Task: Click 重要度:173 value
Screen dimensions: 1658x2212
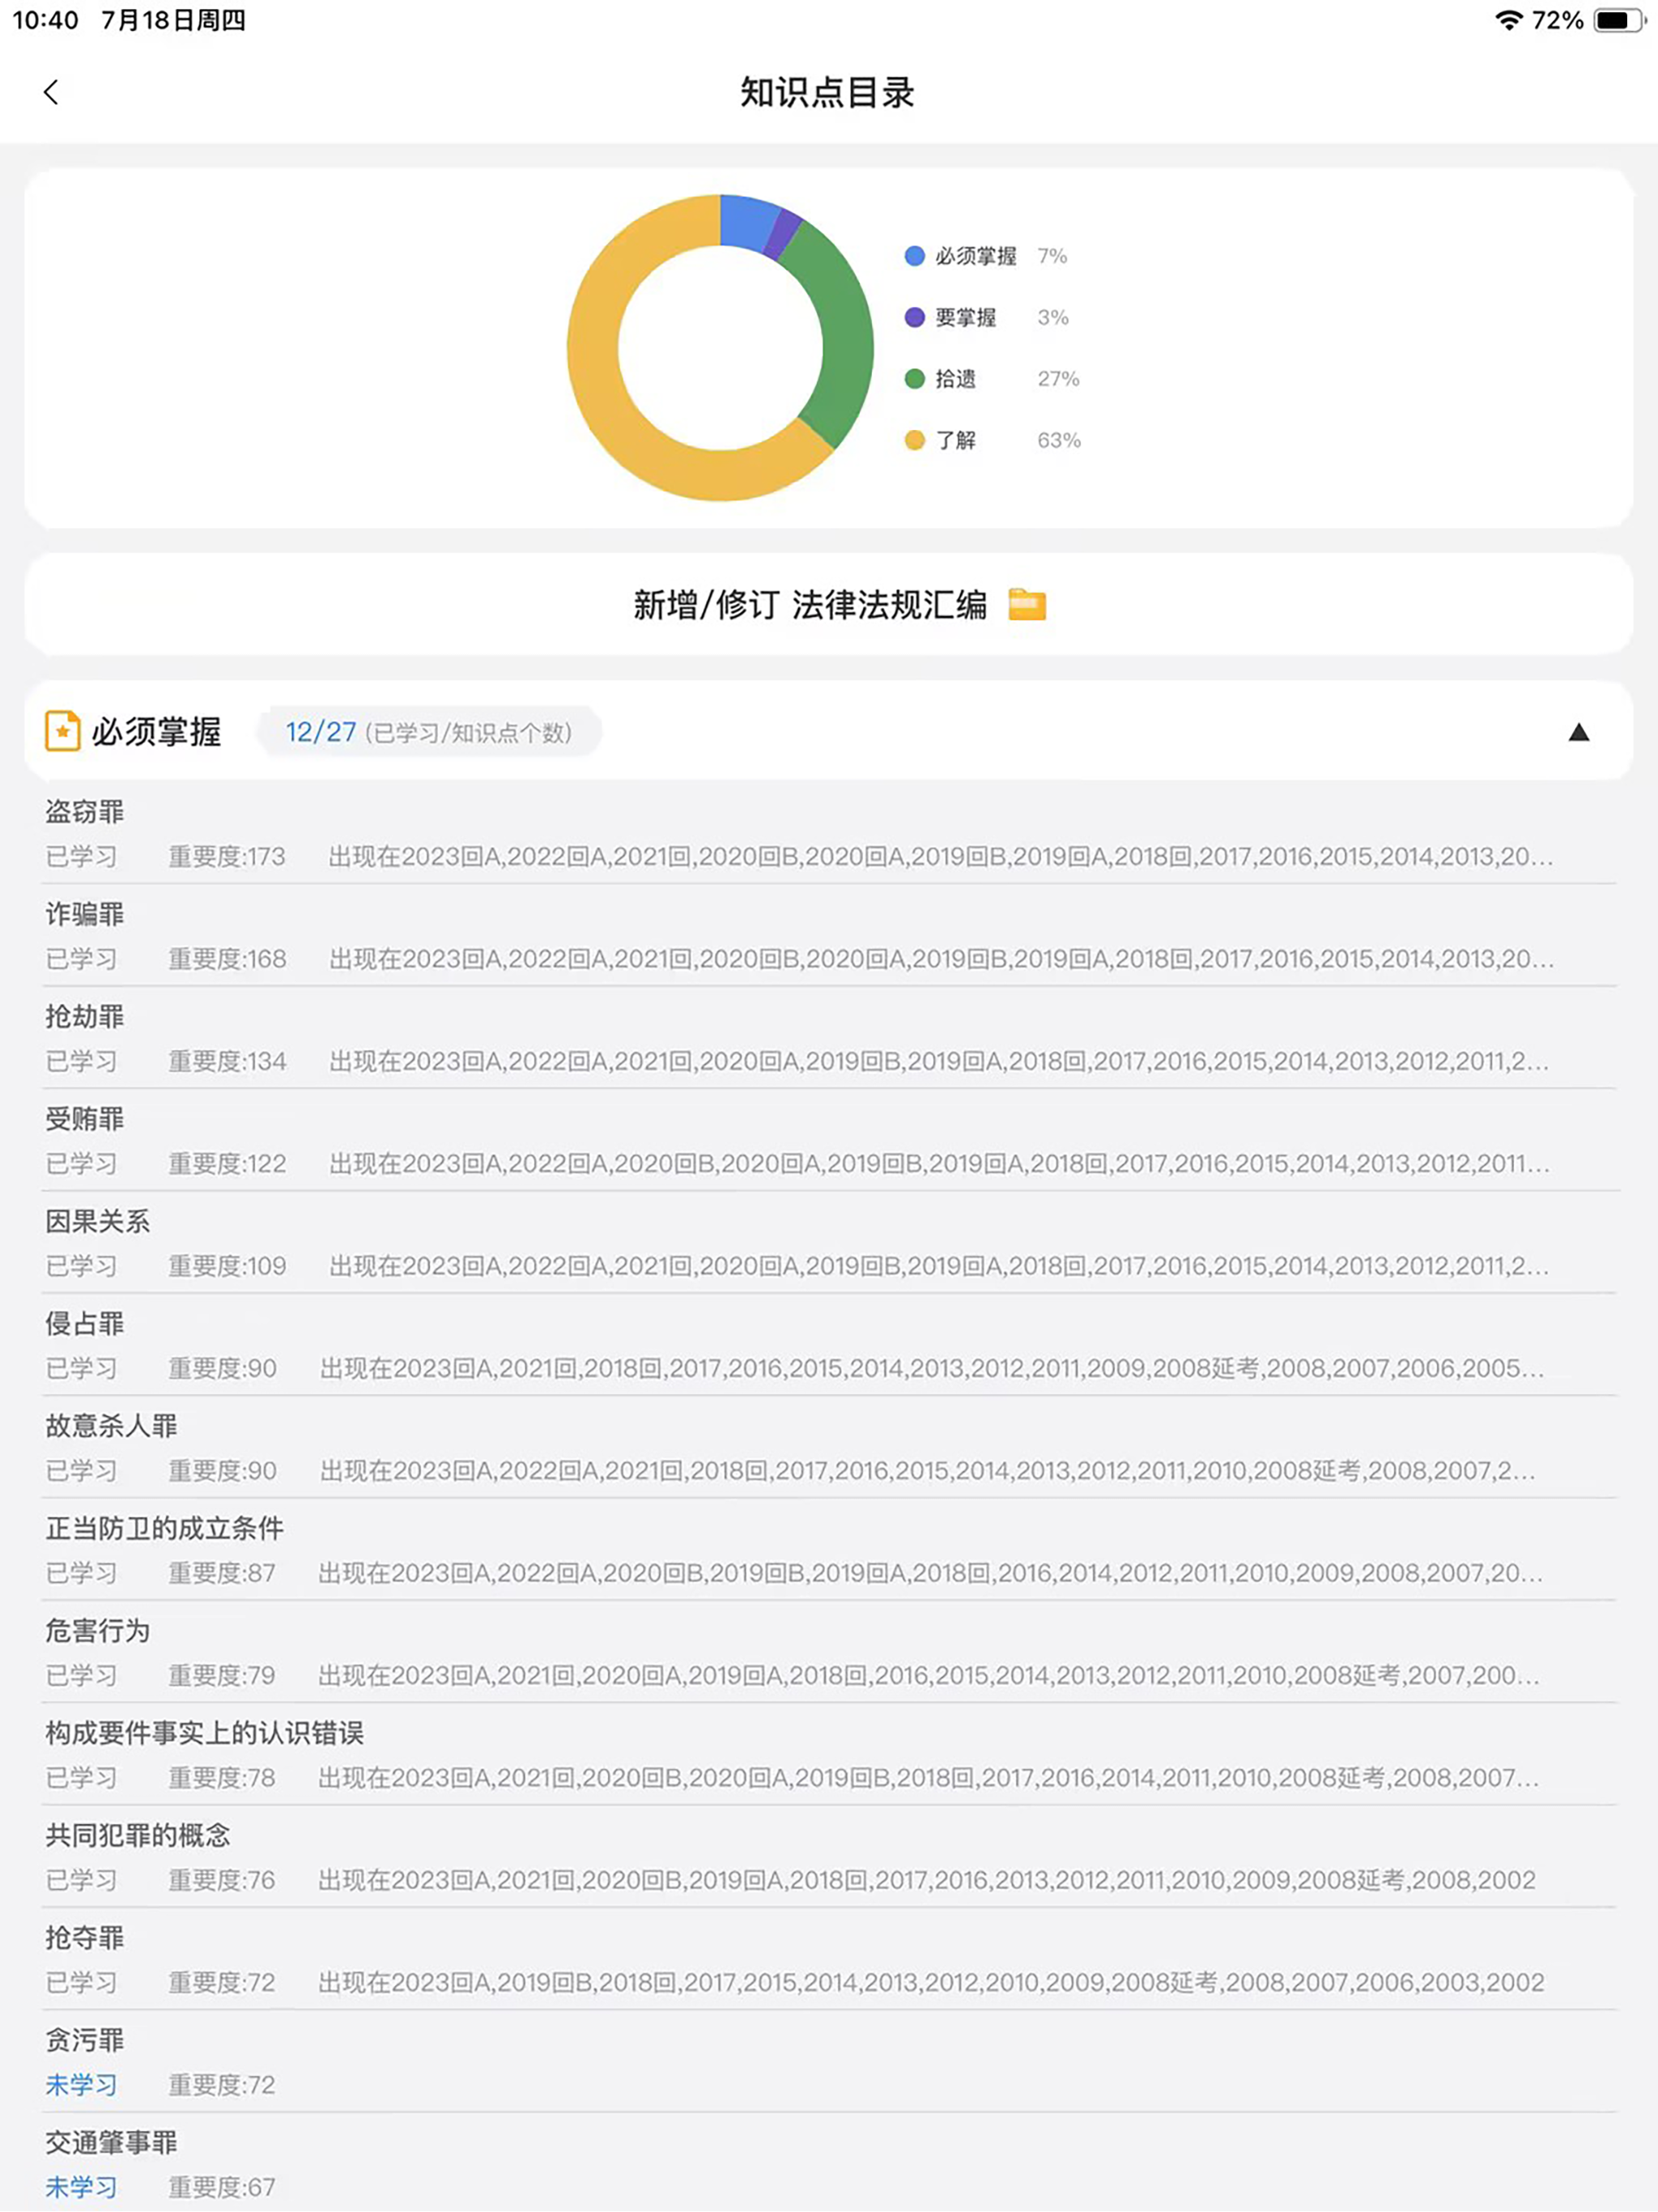Action: (x=227, y=857)
